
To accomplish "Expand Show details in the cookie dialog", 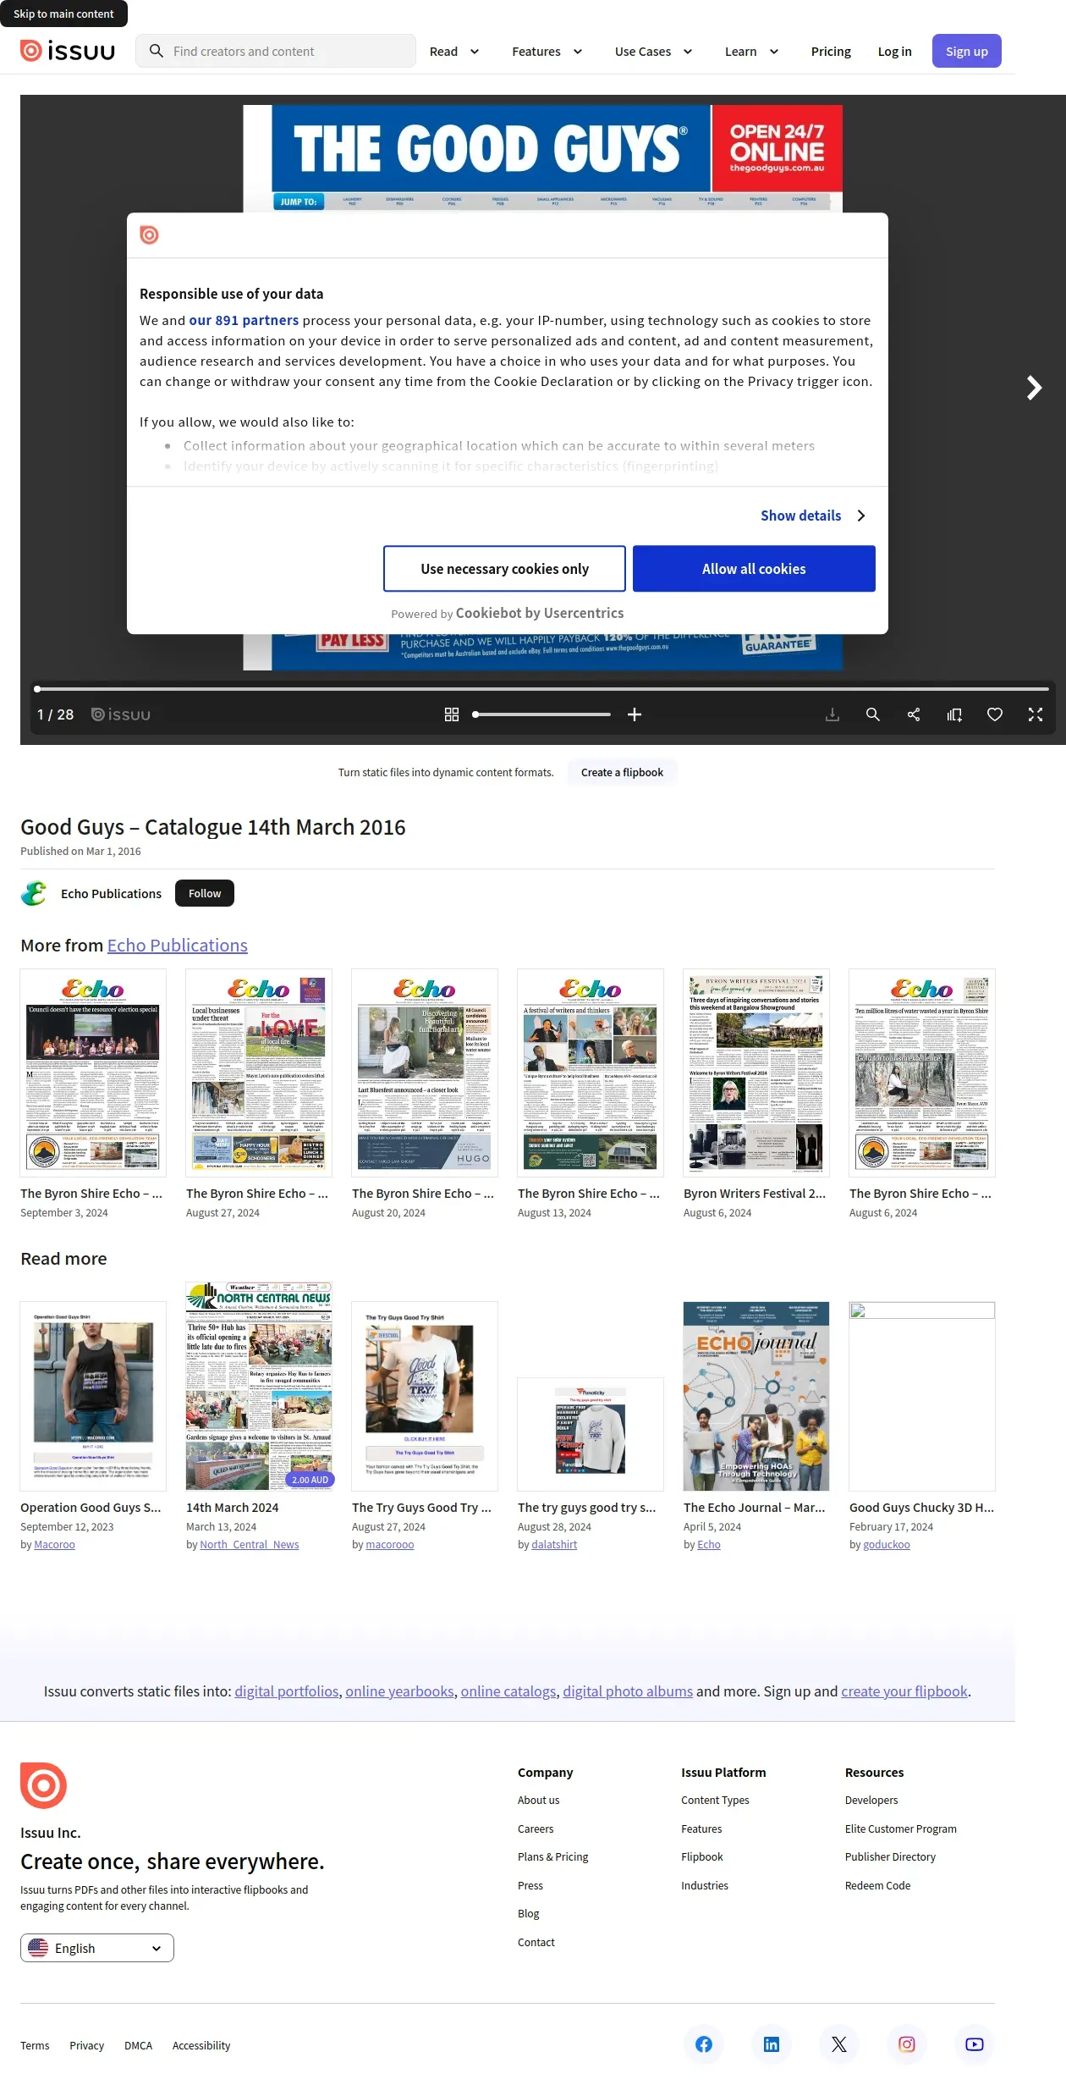I will [x=813, y=516].
